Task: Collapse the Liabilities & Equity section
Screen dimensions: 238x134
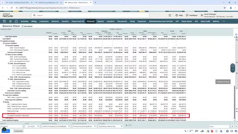Action: (1, 41)
